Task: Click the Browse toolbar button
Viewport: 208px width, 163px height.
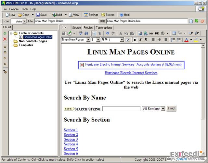Action: tap(108, 15)
